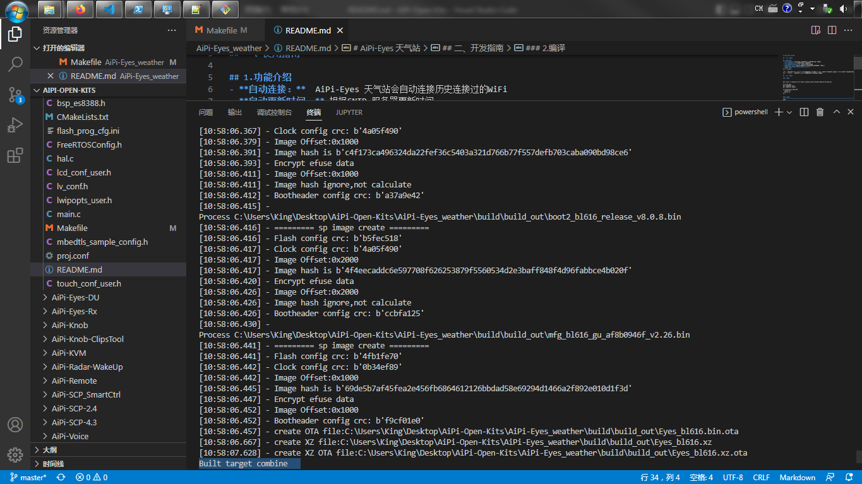Open main.c in explorer

(108, 214)
